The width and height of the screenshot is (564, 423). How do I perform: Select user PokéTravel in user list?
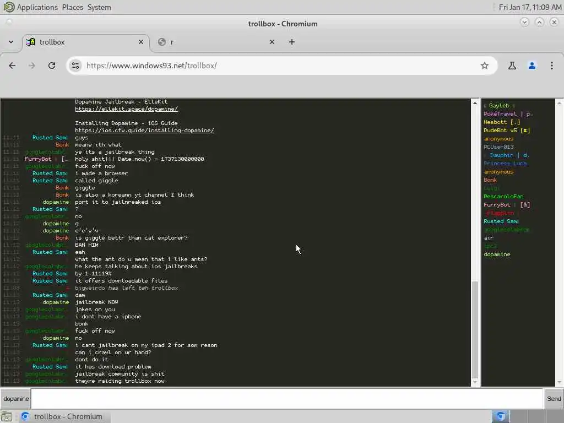(508, 113)
